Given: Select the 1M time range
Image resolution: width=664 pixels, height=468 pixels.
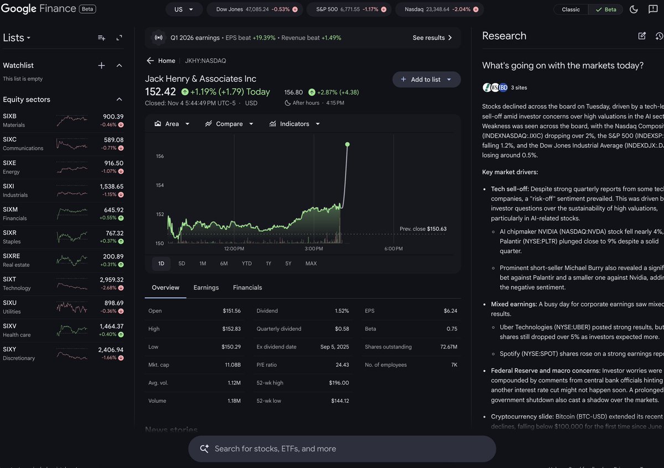Looking at the screenshot, I should pyautogui.click(x=203, y=264).
